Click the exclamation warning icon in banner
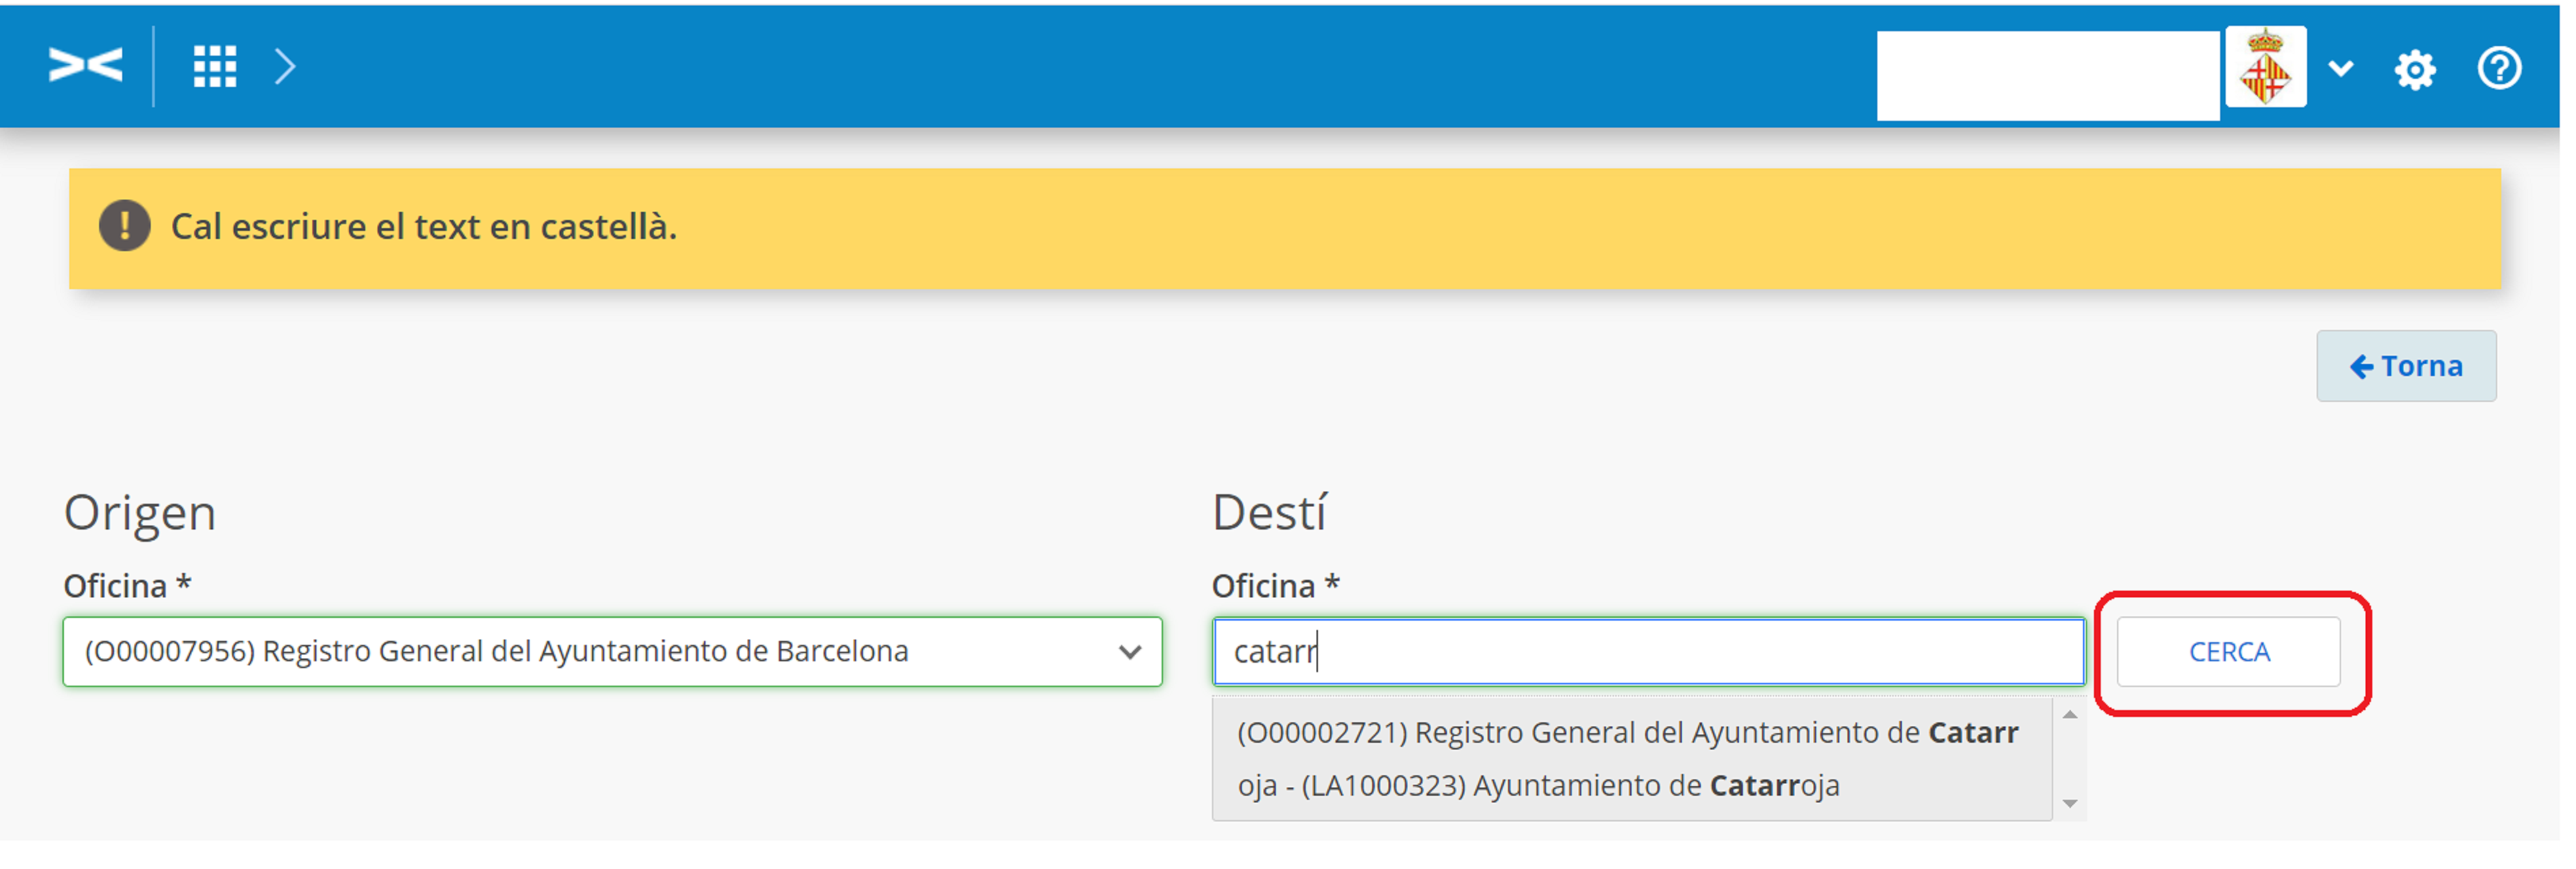 pos(125,226)
